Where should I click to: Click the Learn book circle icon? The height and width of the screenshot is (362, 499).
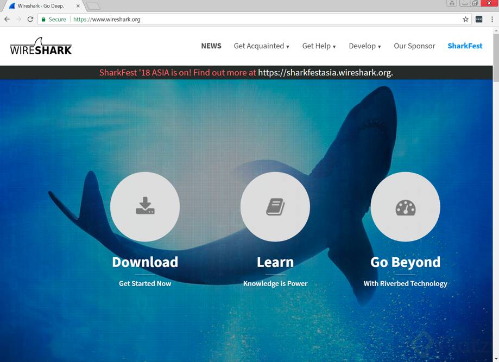click(x=275, y=207)
